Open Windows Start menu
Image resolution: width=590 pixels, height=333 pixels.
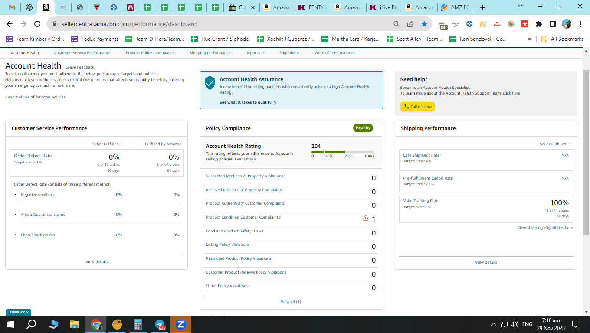pos(10,324)
